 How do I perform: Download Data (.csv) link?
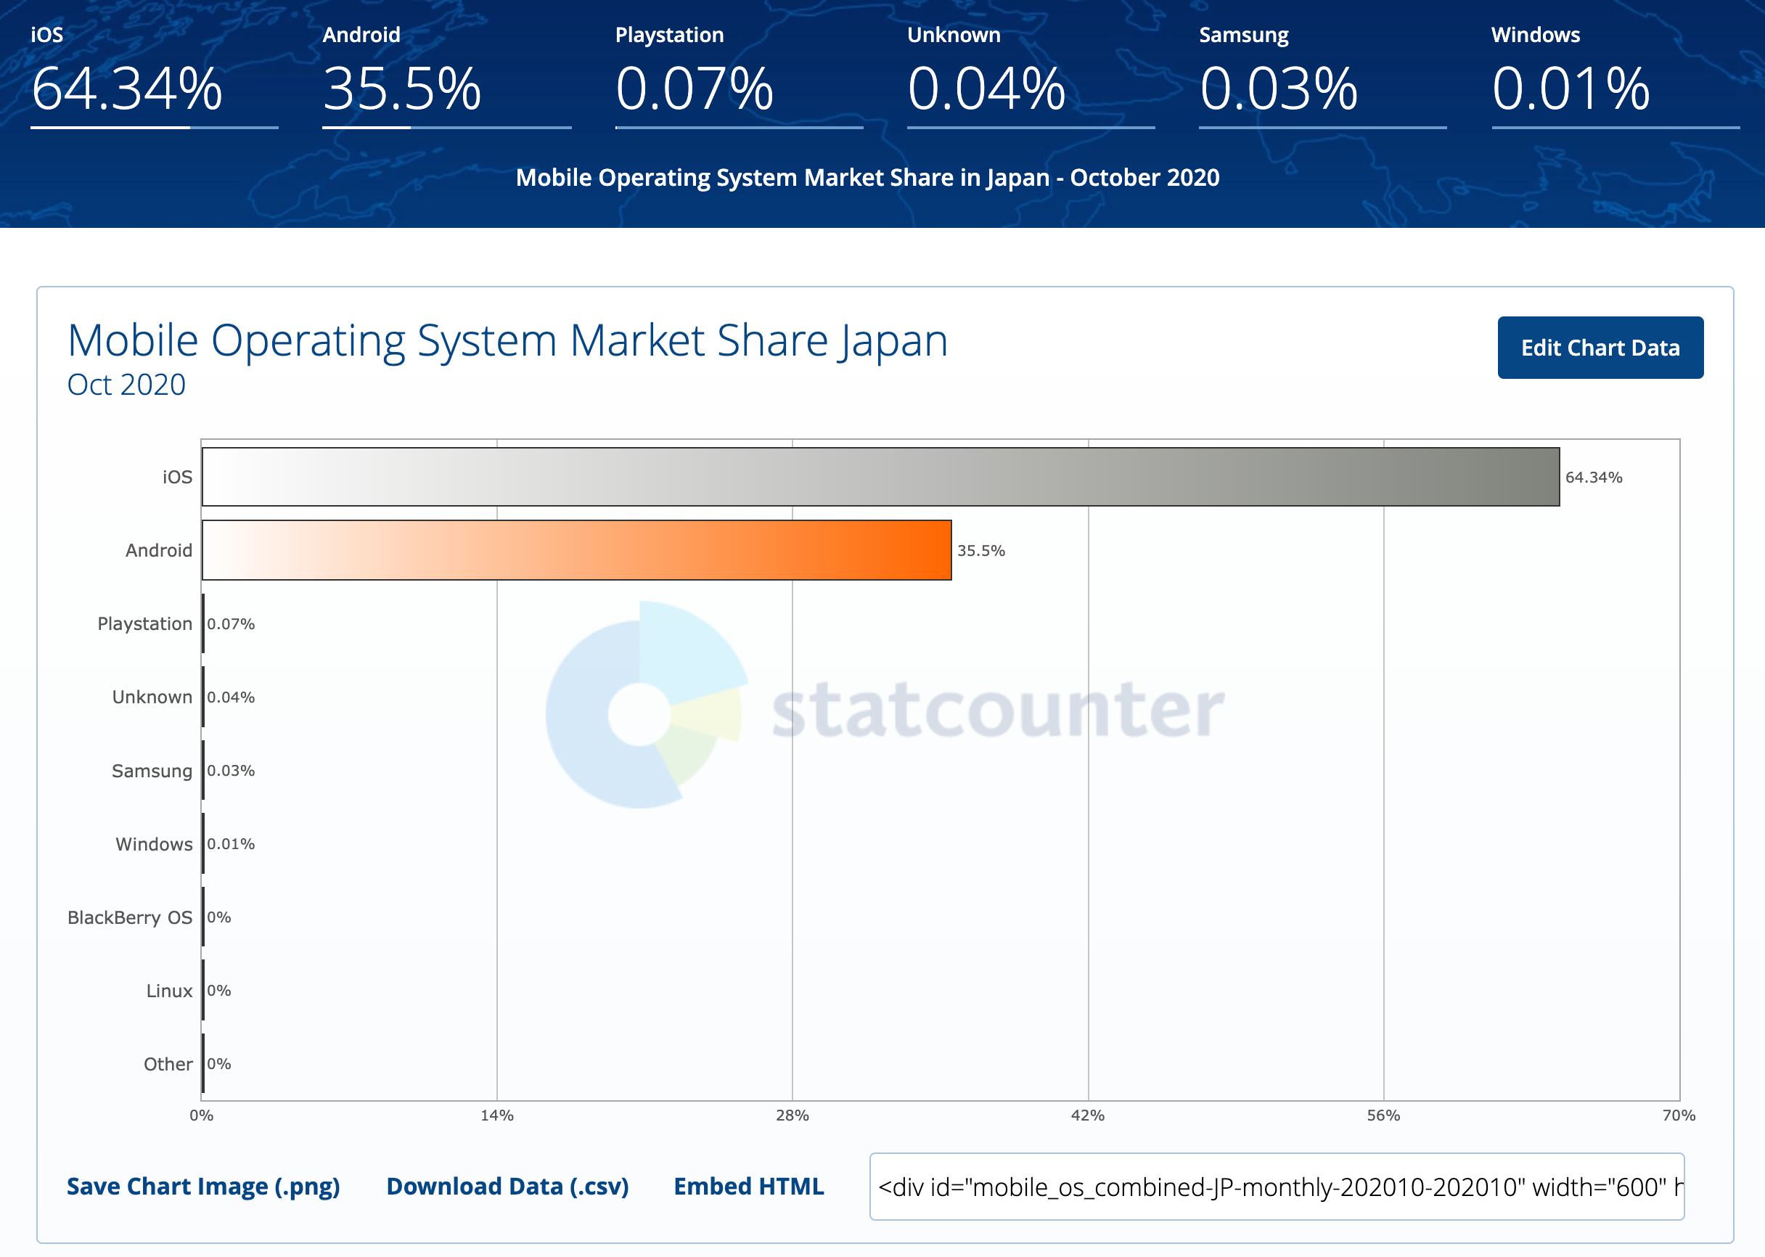pos(507,1186)
